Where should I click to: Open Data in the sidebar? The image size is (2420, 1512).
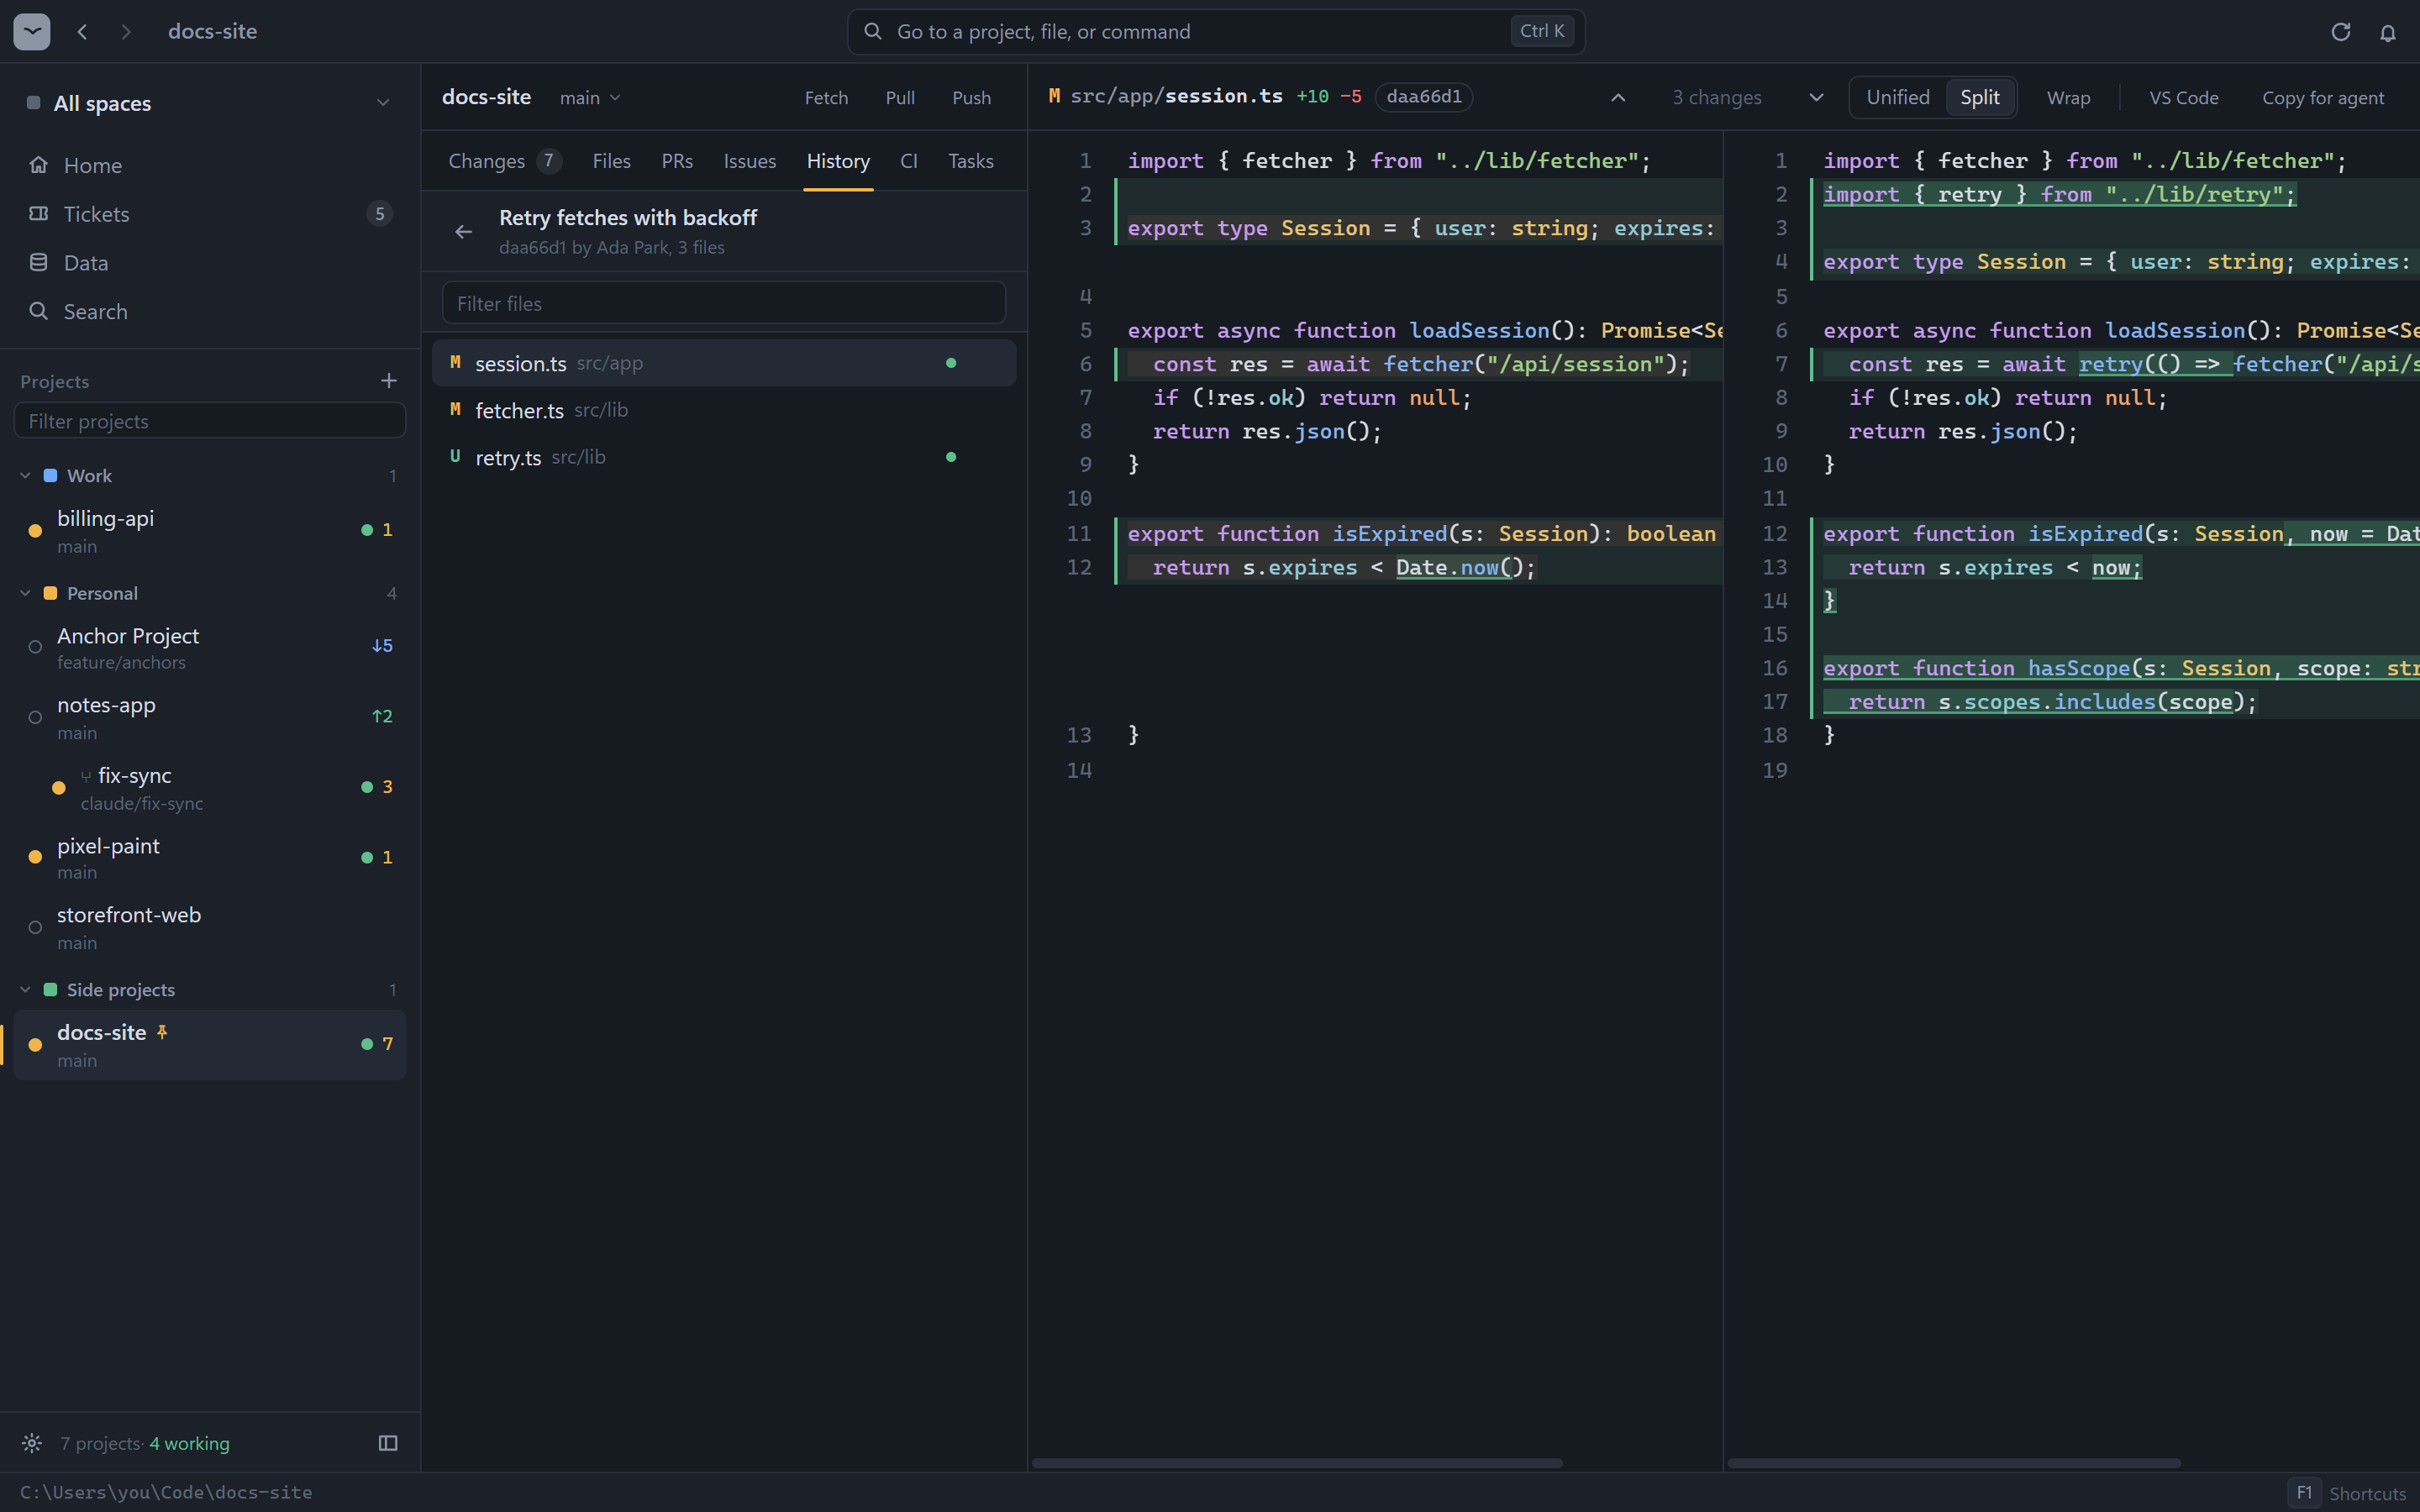point(210,263)
